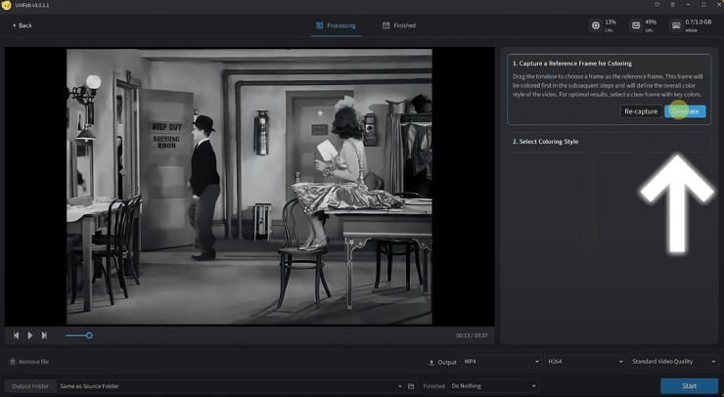Image resolution: width=724 pixels, height=397 pixels.
Task: Open the H264 codec dropdown
Action: point(585,362)
